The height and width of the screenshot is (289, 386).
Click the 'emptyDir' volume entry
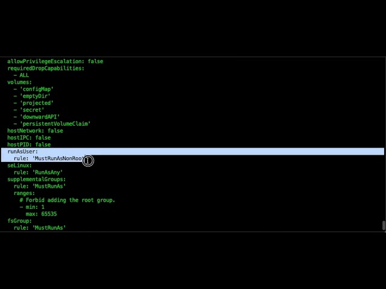[x=35, y=96]
